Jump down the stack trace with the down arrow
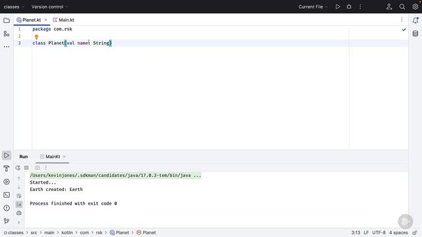 coord(19,187)
